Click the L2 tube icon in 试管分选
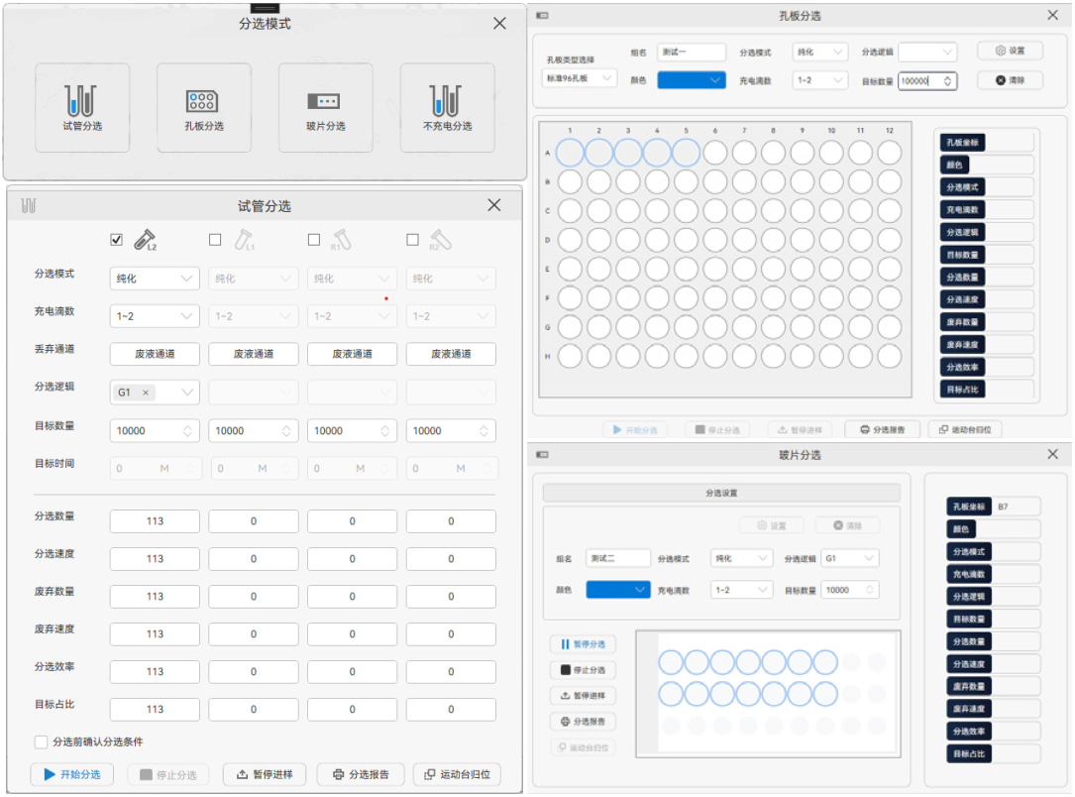This screenshot has height=797, width=1075. point(145,240)
